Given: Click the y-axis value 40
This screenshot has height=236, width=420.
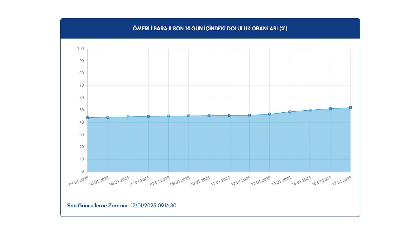Looking at the screenshot, I should [82, 122].
